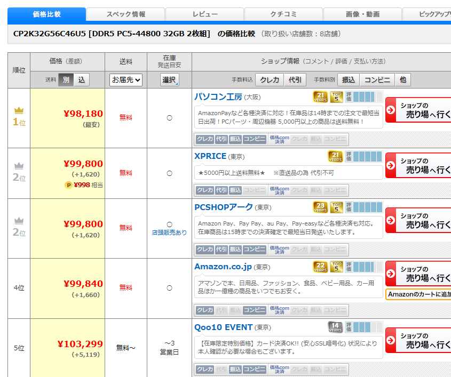
Task: Open the PCSHOPアーク shop link
Action: point(224,207)
